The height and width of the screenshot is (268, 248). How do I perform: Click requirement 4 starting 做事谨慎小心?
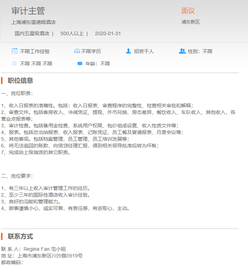click(x=65, y=208)
